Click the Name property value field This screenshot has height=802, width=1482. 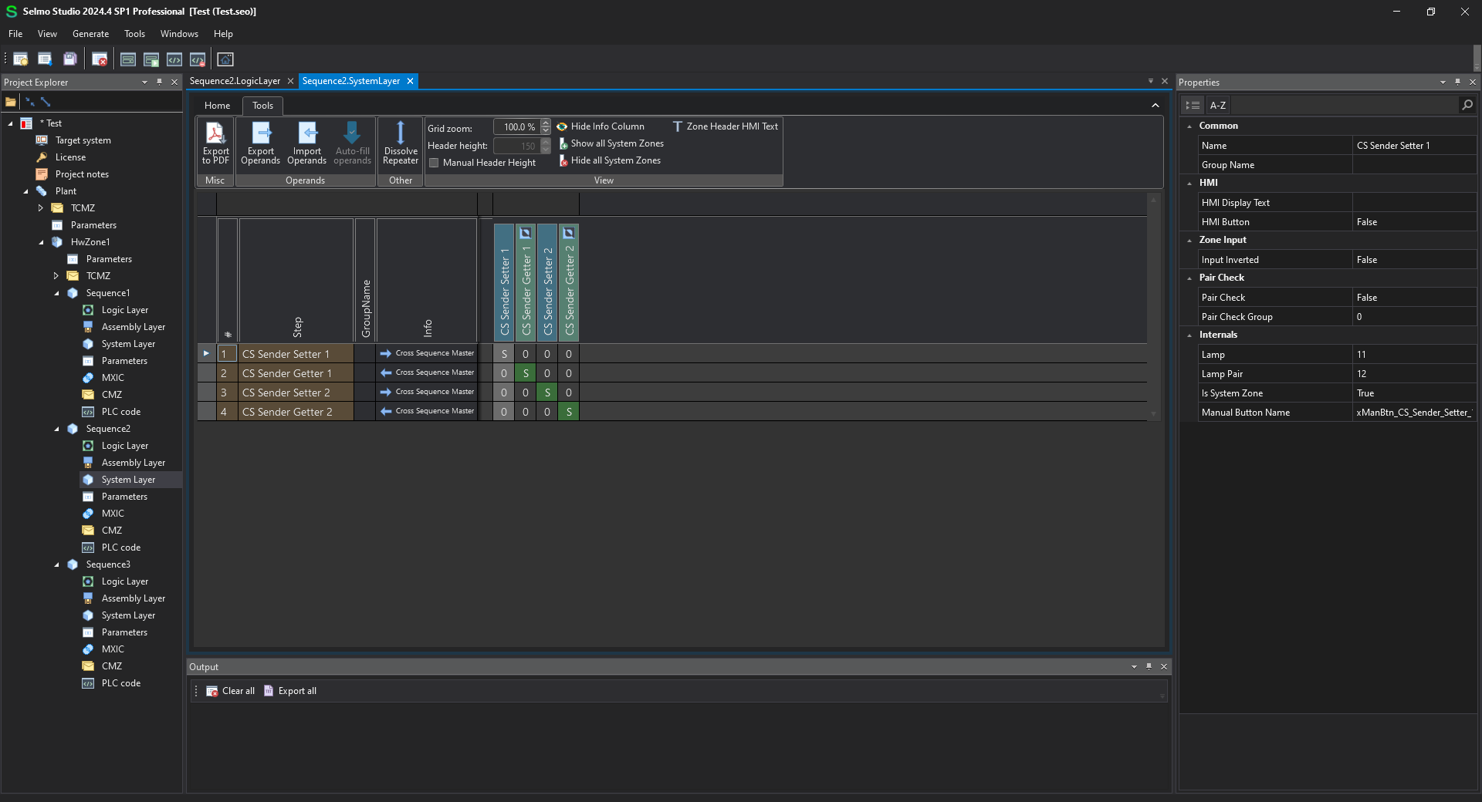pos(1414,146)
